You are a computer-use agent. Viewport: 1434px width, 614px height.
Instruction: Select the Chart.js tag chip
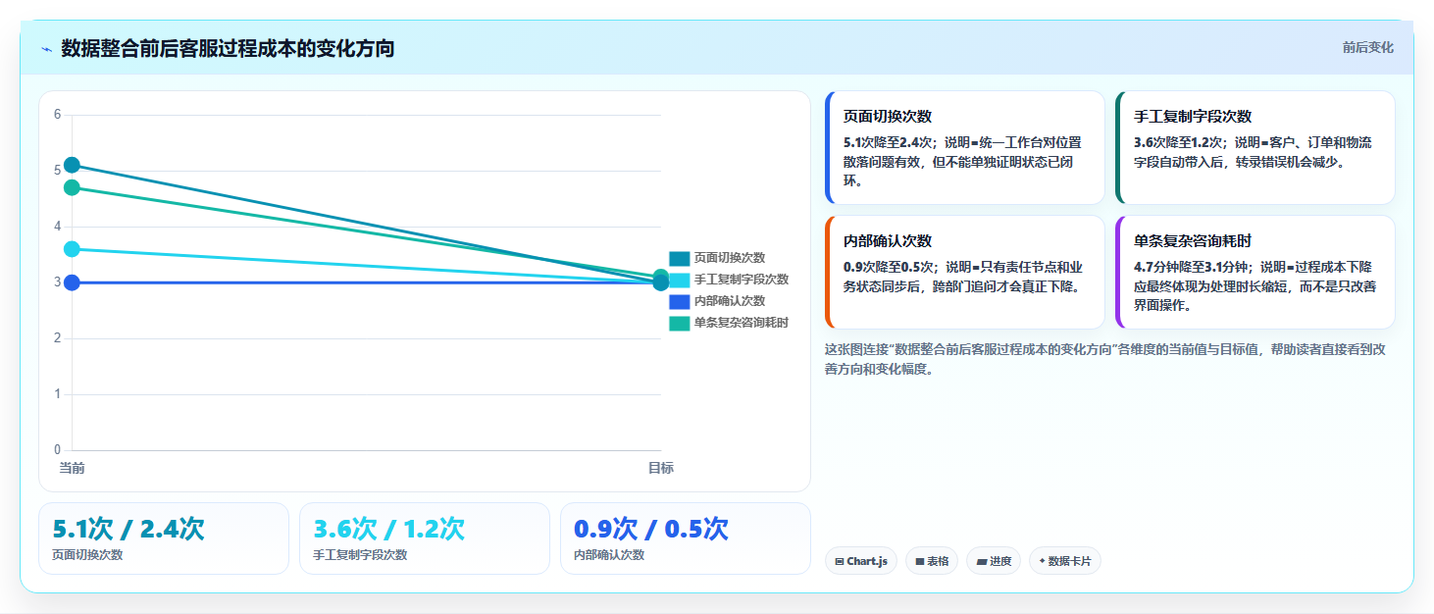[861, 561]
